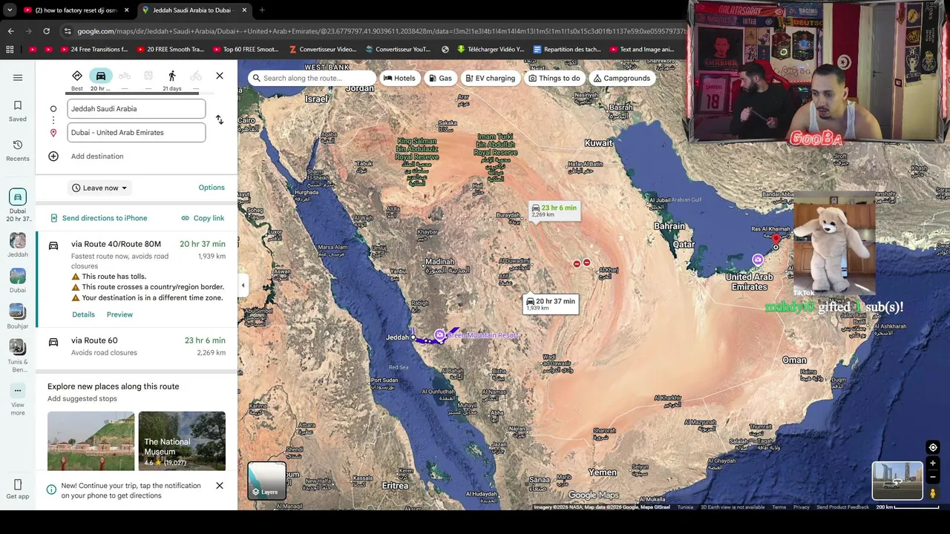Collapse the side panel arrow

[x=243, y=285]
